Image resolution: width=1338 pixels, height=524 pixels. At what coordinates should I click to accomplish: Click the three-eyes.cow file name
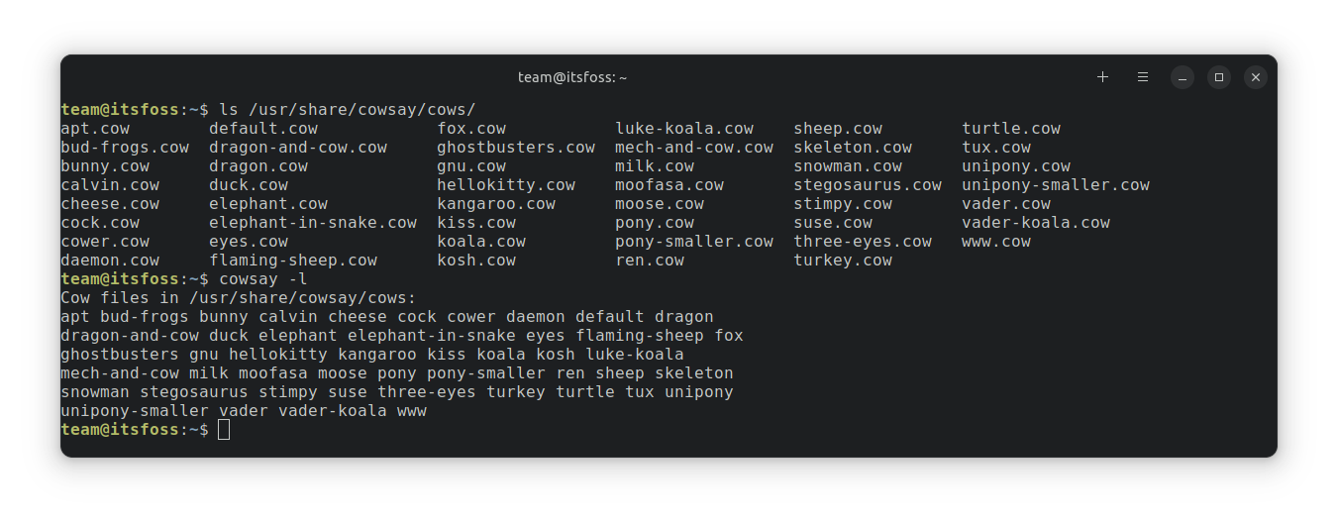pyautogui.click(x=863, y=242)
